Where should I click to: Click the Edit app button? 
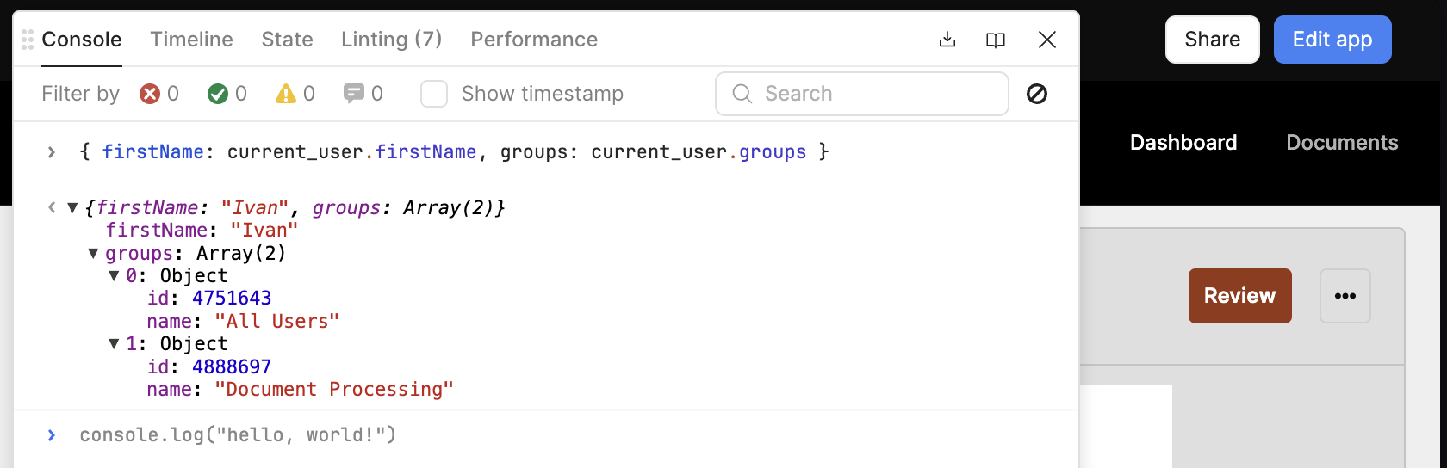(x=1332, y=40)
